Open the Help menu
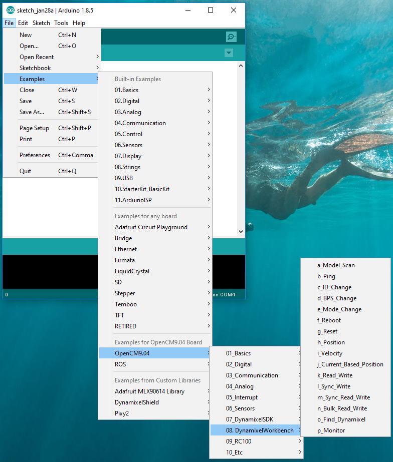393x462 pixels. pyautogui.click(x=79, y=23)
